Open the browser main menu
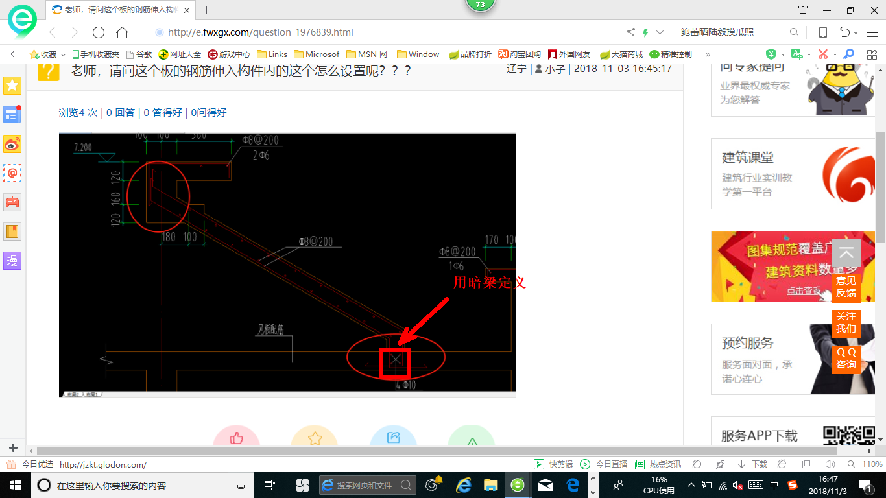 [873, 32]
